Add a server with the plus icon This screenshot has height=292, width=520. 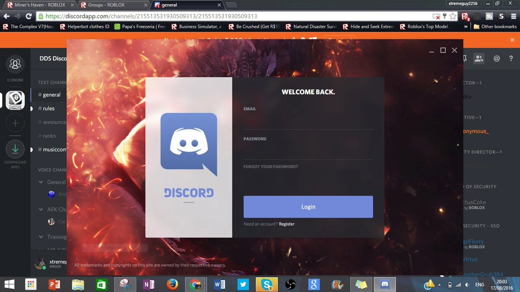[x=15, y=123]
